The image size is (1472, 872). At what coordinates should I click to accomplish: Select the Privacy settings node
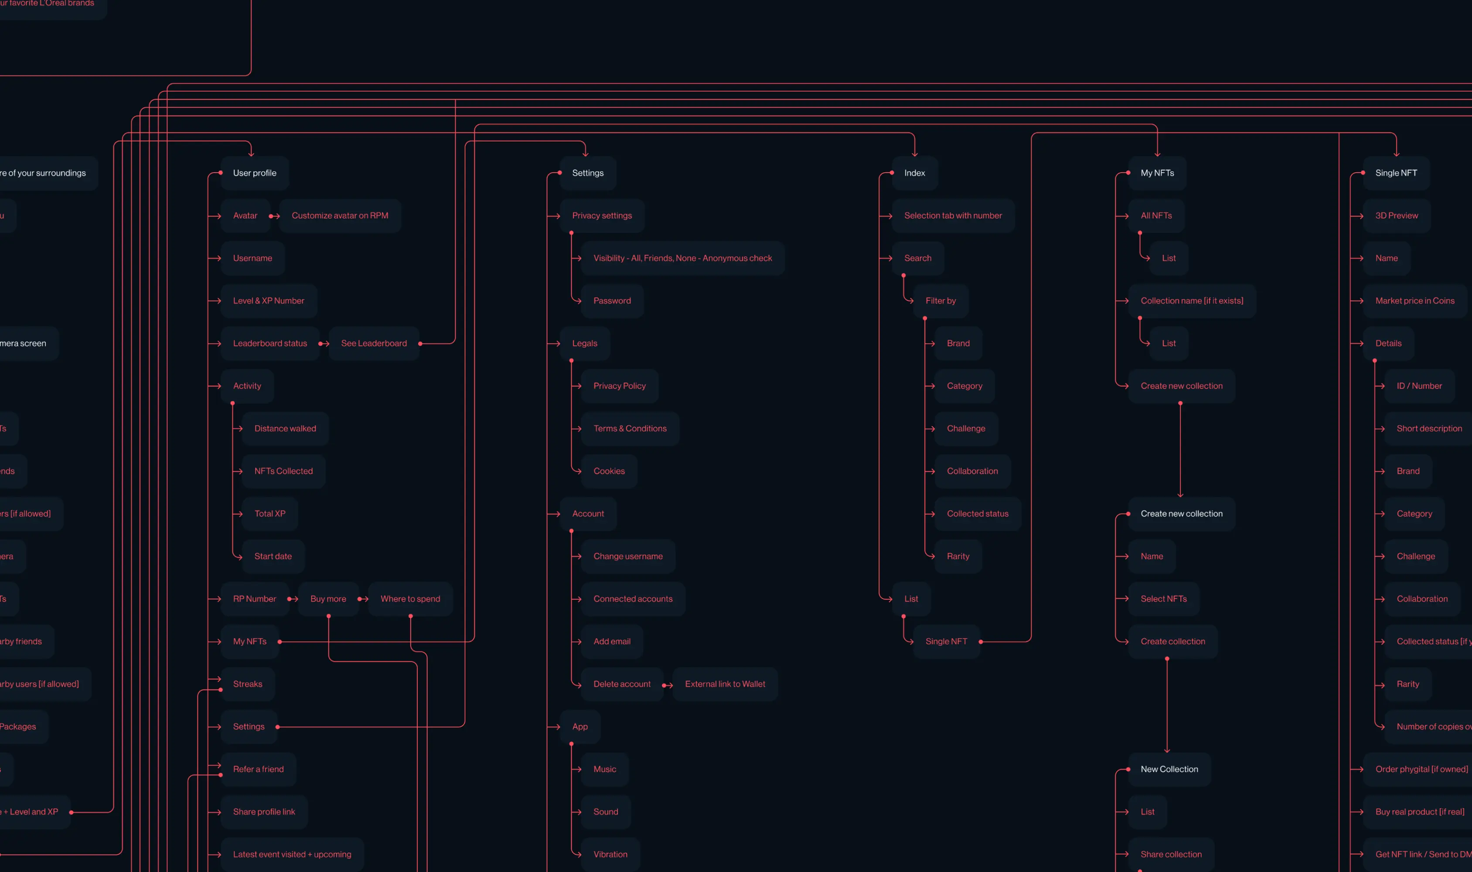pos(602,216)
